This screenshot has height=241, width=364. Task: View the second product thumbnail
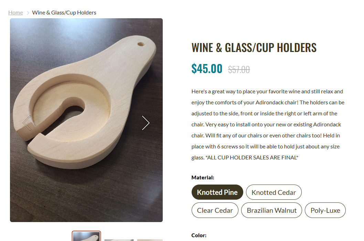pyautogui.click(x=119, y=239)
